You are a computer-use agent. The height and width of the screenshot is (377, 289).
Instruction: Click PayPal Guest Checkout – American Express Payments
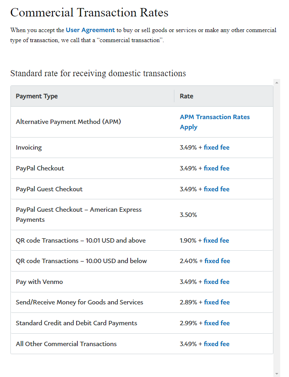(79, 215)
